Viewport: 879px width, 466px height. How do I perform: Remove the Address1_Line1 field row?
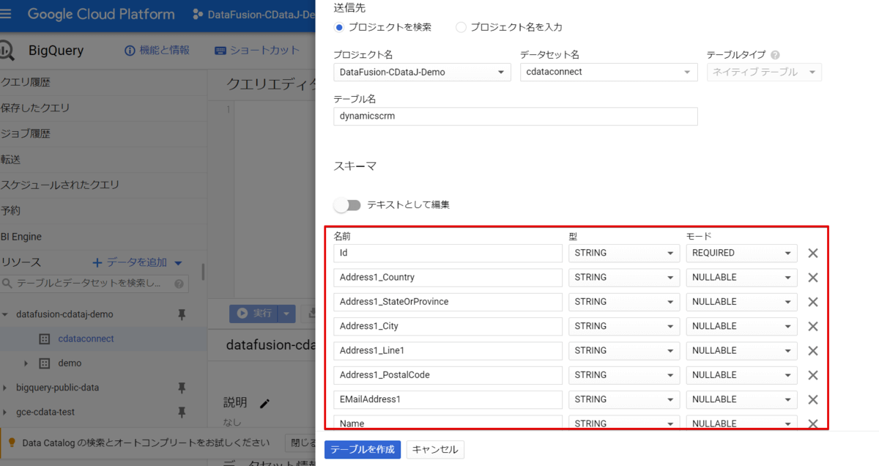pos(813,351)
